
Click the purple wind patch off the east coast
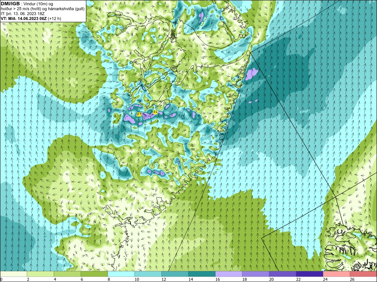tap(251, 74)
